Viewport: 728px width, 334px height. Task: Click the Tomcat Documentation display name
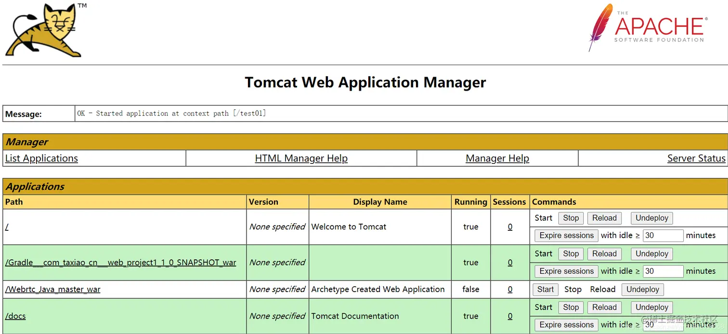pyautogui.click(x=355, y=316)
